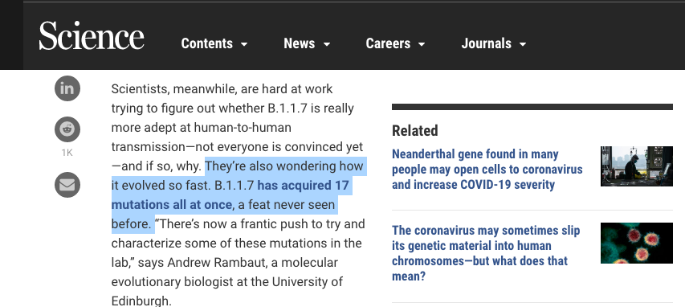Image resolution: width=685 pixels, height=307 pixels.
Task: Click the hospital worker article thumbnail
Action: pyautogui.click(x=637, y=166)
